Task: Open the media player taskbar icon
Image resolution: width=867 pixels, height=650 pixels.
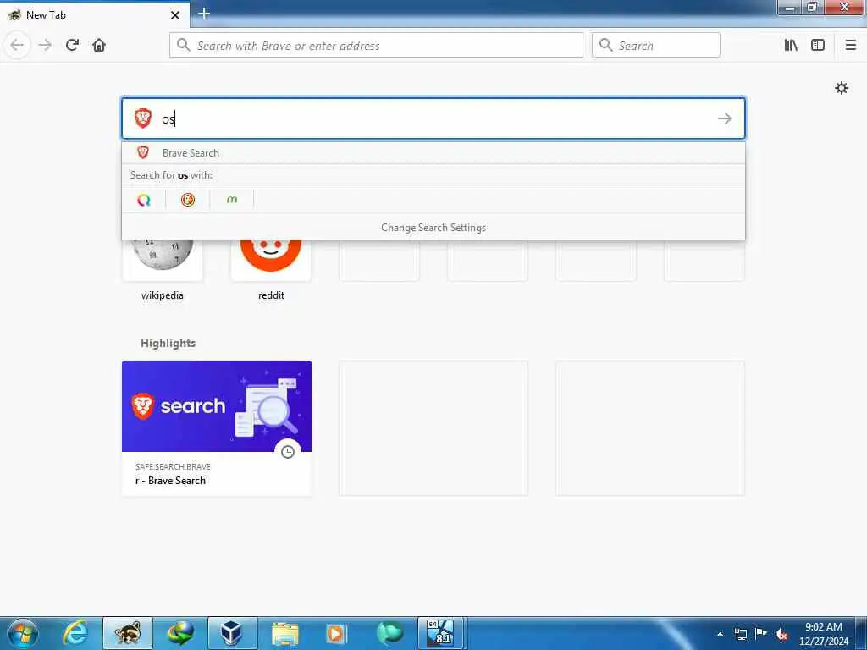Action: pyautogui.click(x=336, y=633)
